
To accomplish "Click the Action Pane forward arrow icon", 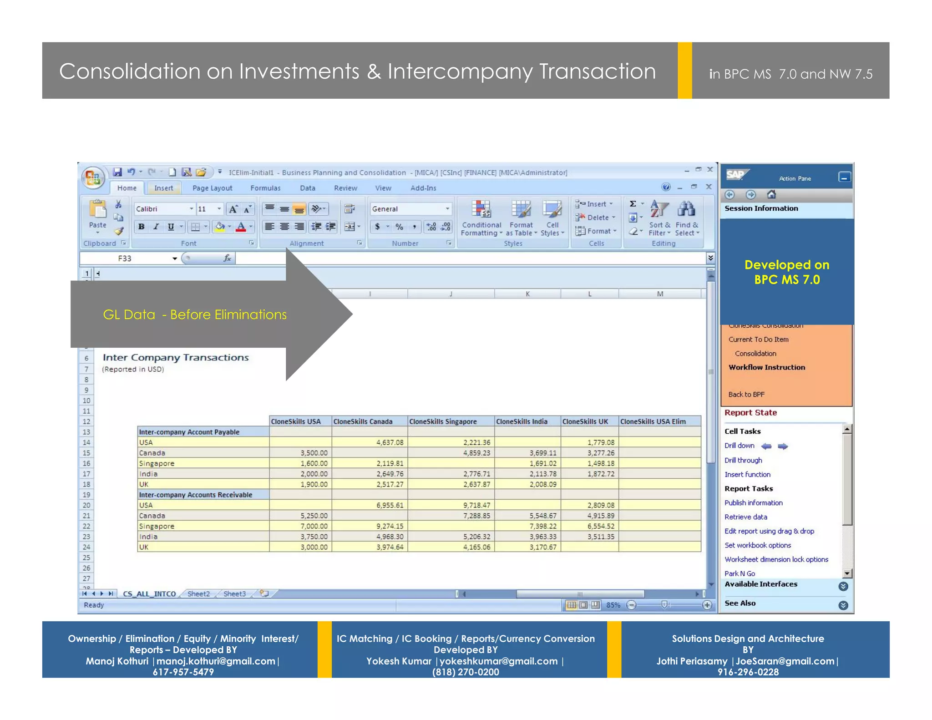I will (x=750, y=195).
